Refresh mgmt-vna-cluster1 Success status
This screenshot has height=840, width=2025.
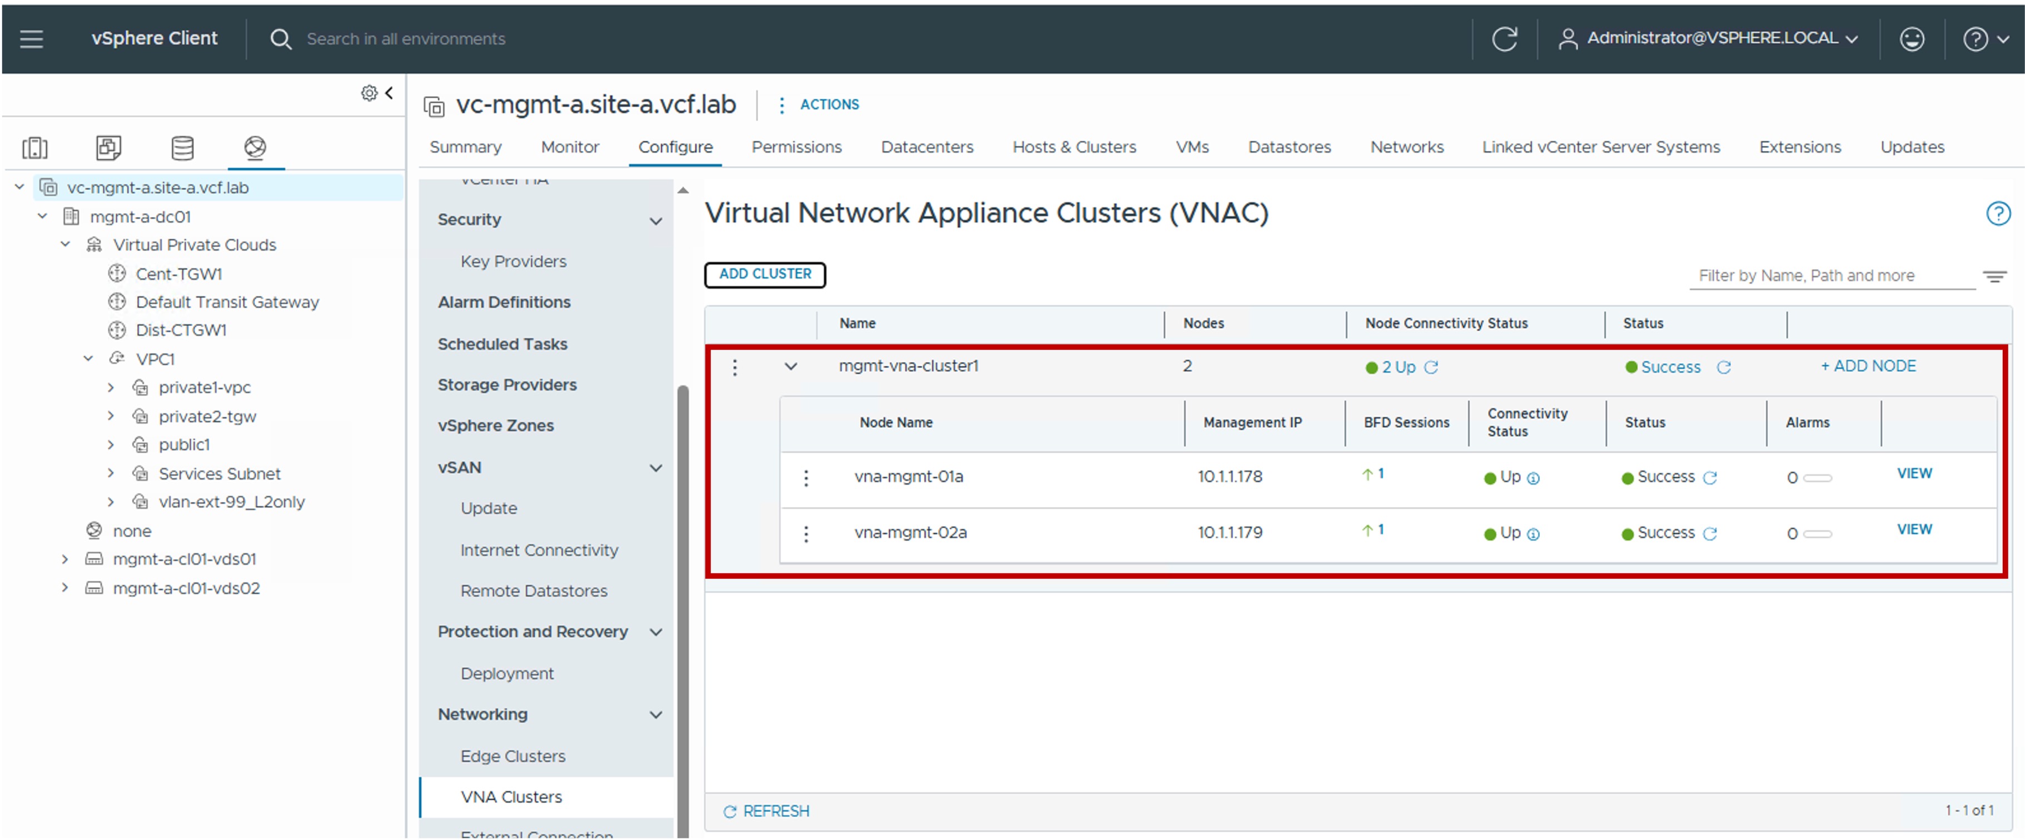coord(1723,367)
